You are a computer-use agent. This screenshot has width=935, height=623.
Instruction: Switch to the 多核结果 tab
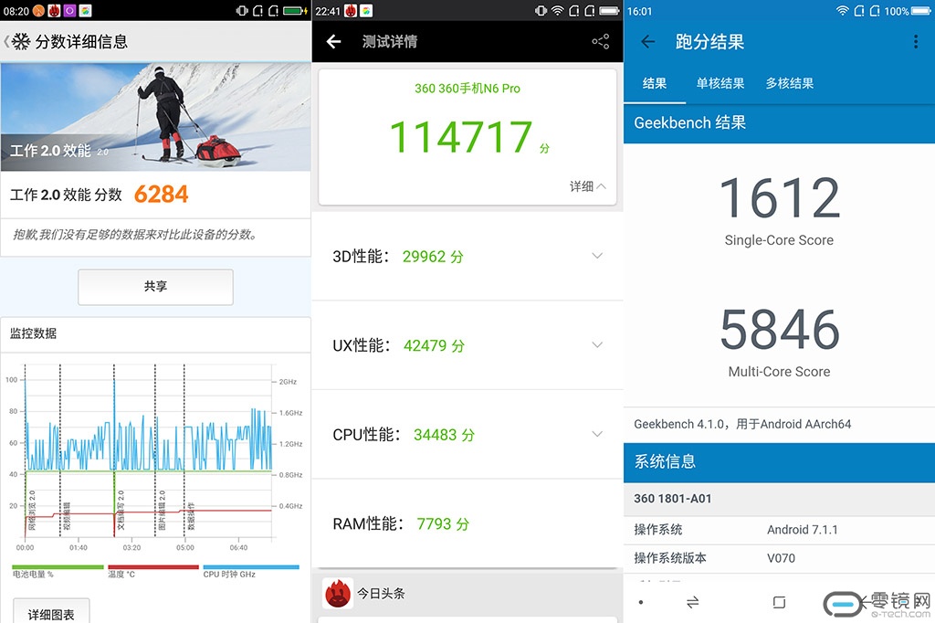tap(790, 83)
